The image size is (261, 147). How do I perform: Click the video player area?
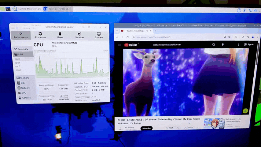click(186, 82)
